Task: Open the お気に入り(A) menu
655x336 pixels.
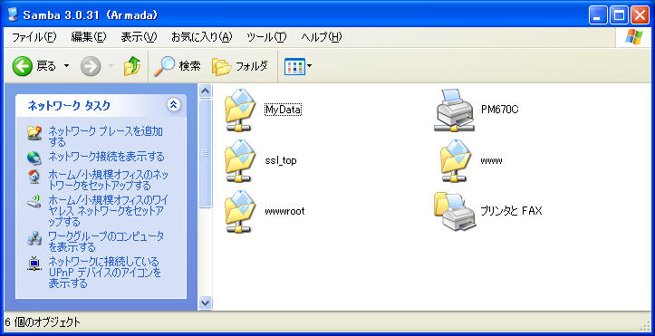Action: pos(202,37)
